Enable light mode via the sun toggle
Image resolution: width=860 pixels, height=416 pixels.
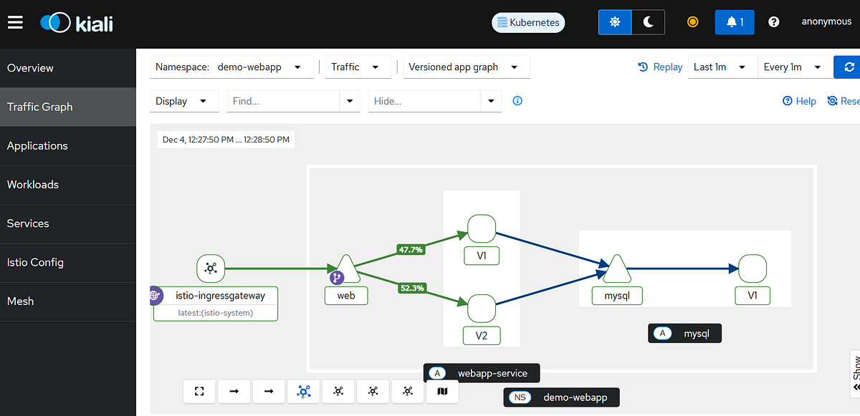click(615, 22)
